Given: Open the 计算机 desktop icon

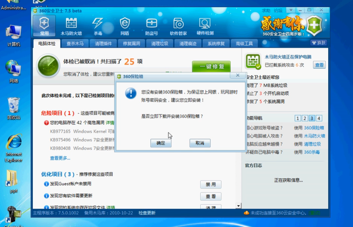Looking at the screenshot, I should click(13, 36).
